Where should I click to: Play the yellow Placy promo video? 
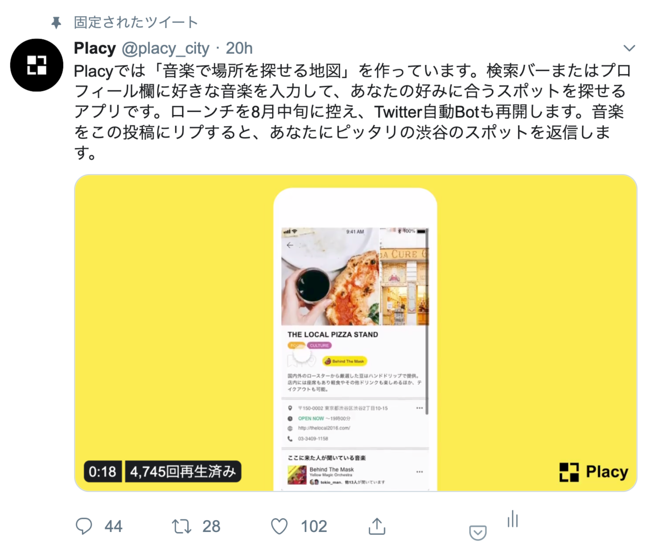(356, 333)
